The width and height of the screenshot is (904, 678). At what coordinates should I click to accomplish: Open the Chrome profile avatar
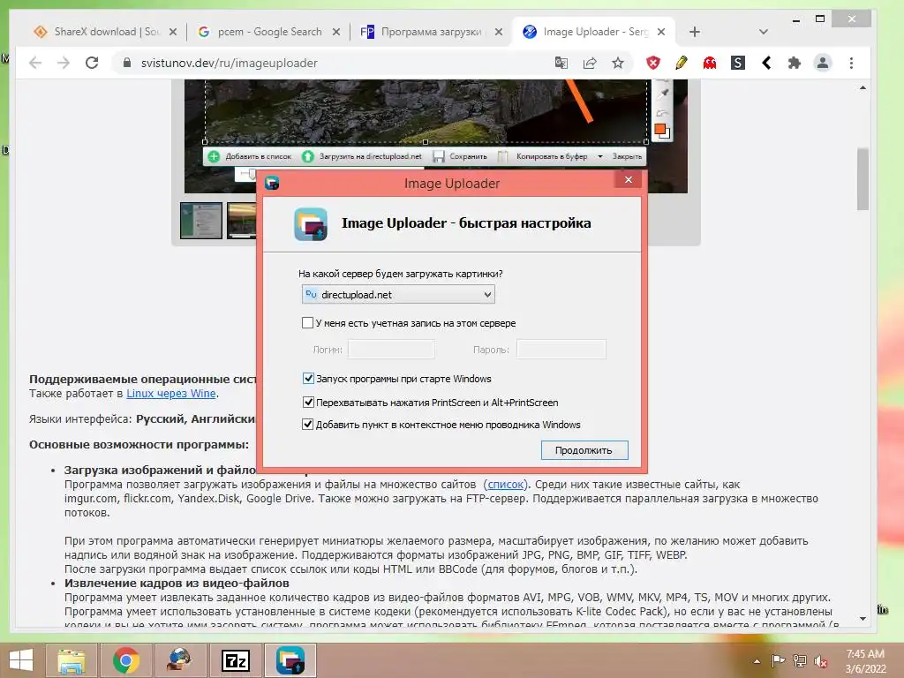point(823,63)
